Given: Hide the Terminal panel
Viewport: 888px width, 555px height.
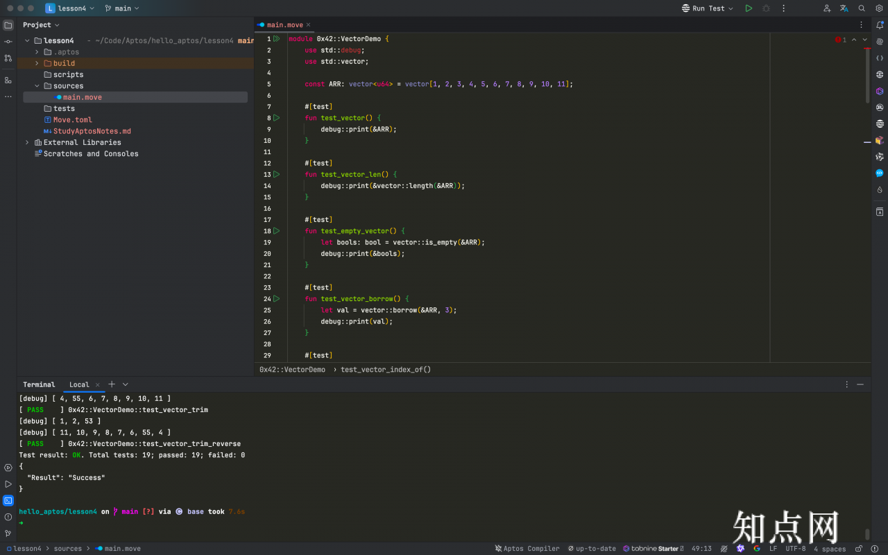Looking at the screenshot, I should (x=860, y=384).
